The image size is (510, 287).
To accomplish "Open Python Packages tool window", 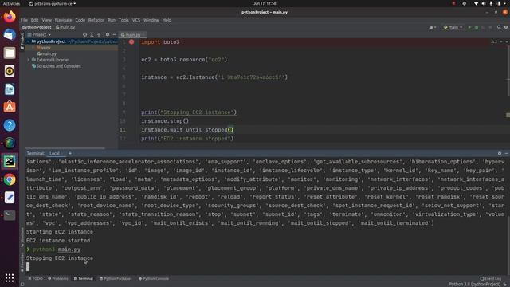I will 116,278.
